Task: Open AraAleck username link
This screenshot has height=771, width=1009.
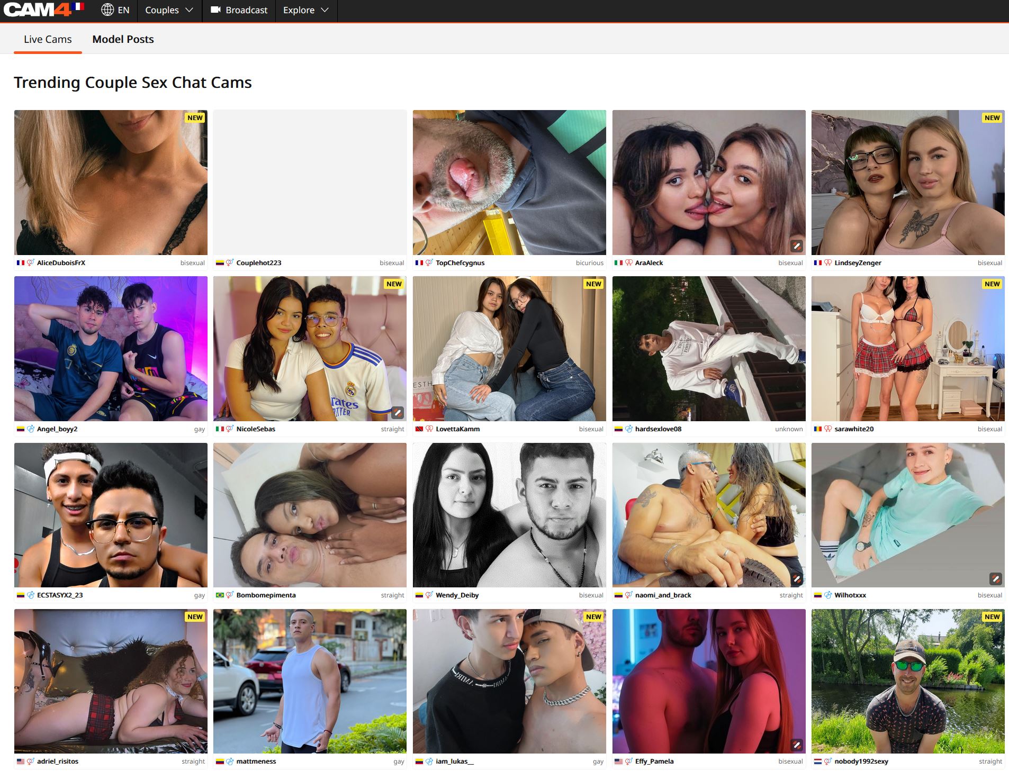Action: [649, 263]
